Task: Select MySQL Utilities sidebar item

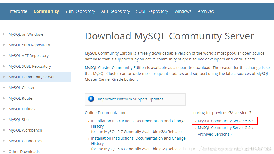Action: click(x=22, y=109)
